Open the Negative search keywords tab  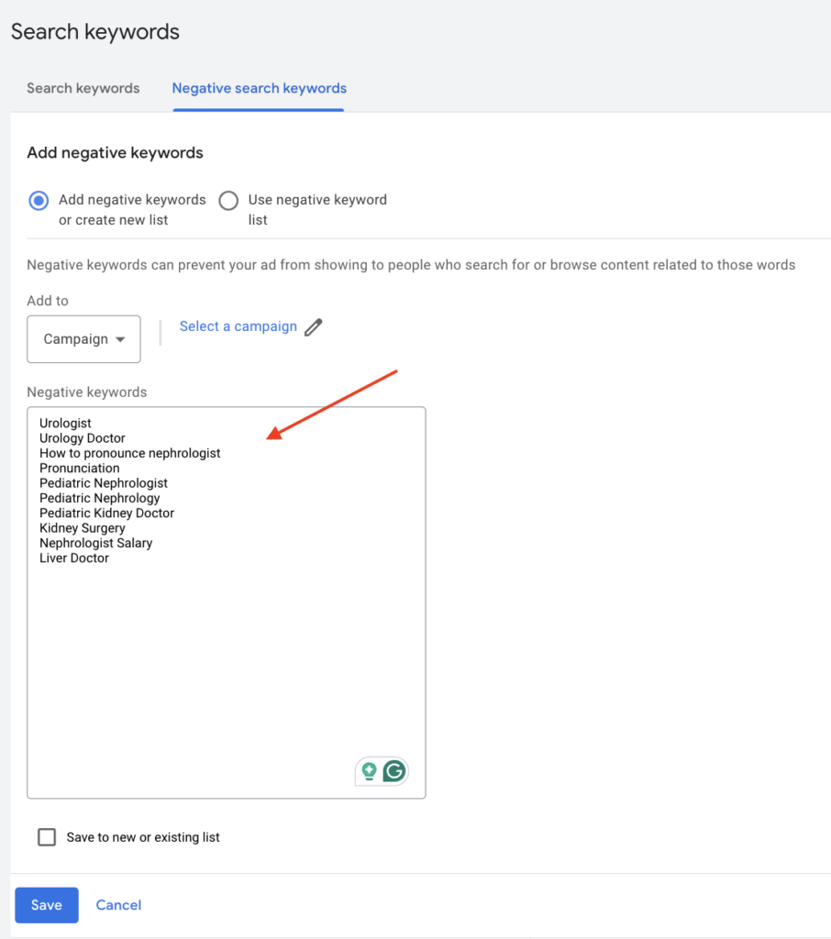tap(259, 88)
